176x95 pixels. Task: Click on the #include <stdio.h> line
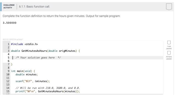click(x=24, y=44)
